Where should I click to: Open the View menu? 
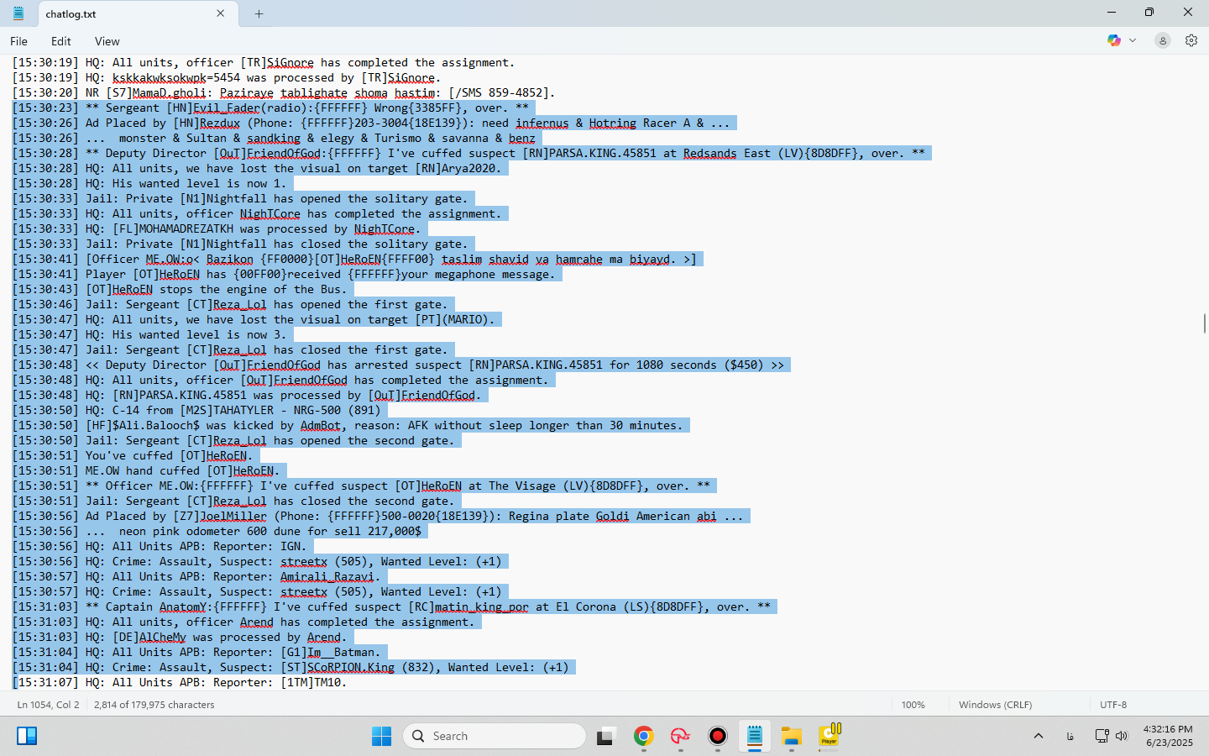click(107, 41)
